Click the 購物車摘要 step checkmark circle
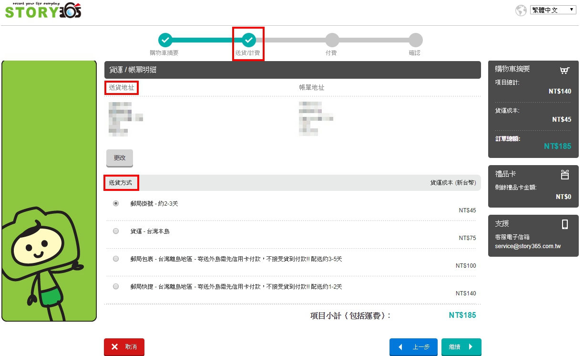This screenshot has height=356, width=584. tap(165, 40)
